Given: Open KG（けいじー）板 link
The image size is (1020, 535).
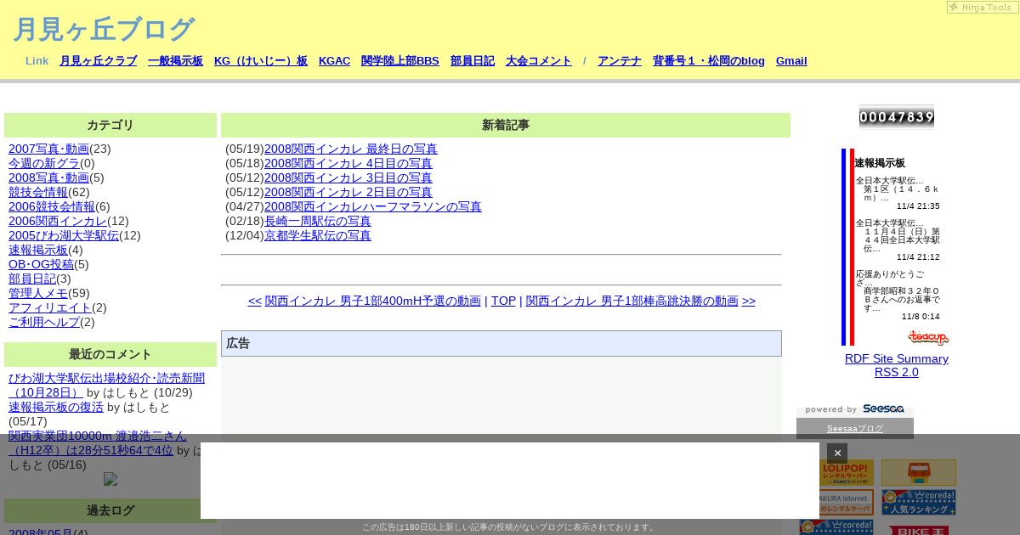Looking at the screenshot, I should click(x=261, y=61).
